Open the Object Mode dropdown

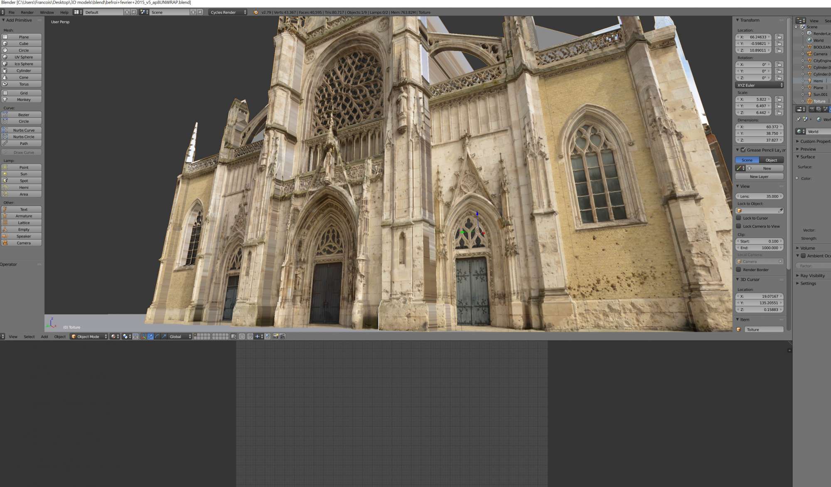[x=89, y=336]
